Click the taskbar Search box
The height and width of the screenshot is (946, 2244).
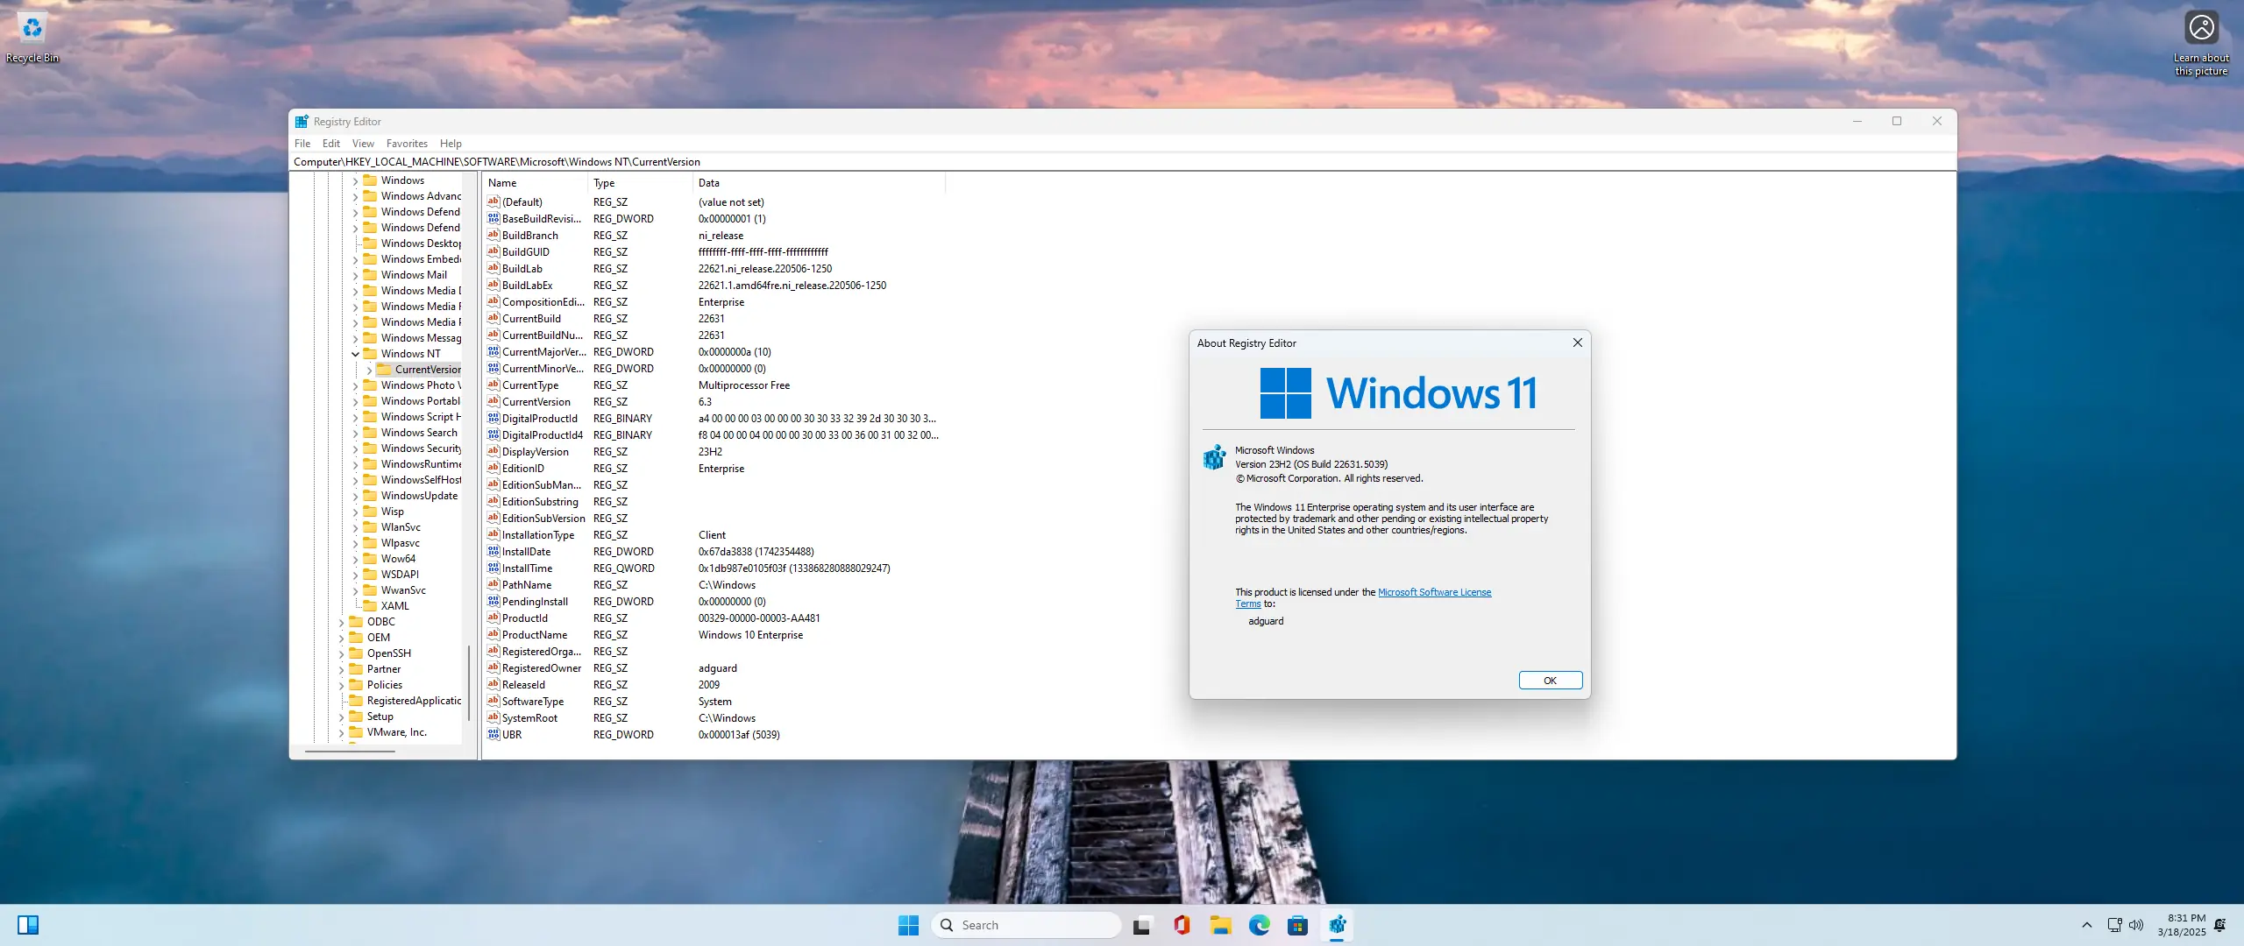point(1026,925)
